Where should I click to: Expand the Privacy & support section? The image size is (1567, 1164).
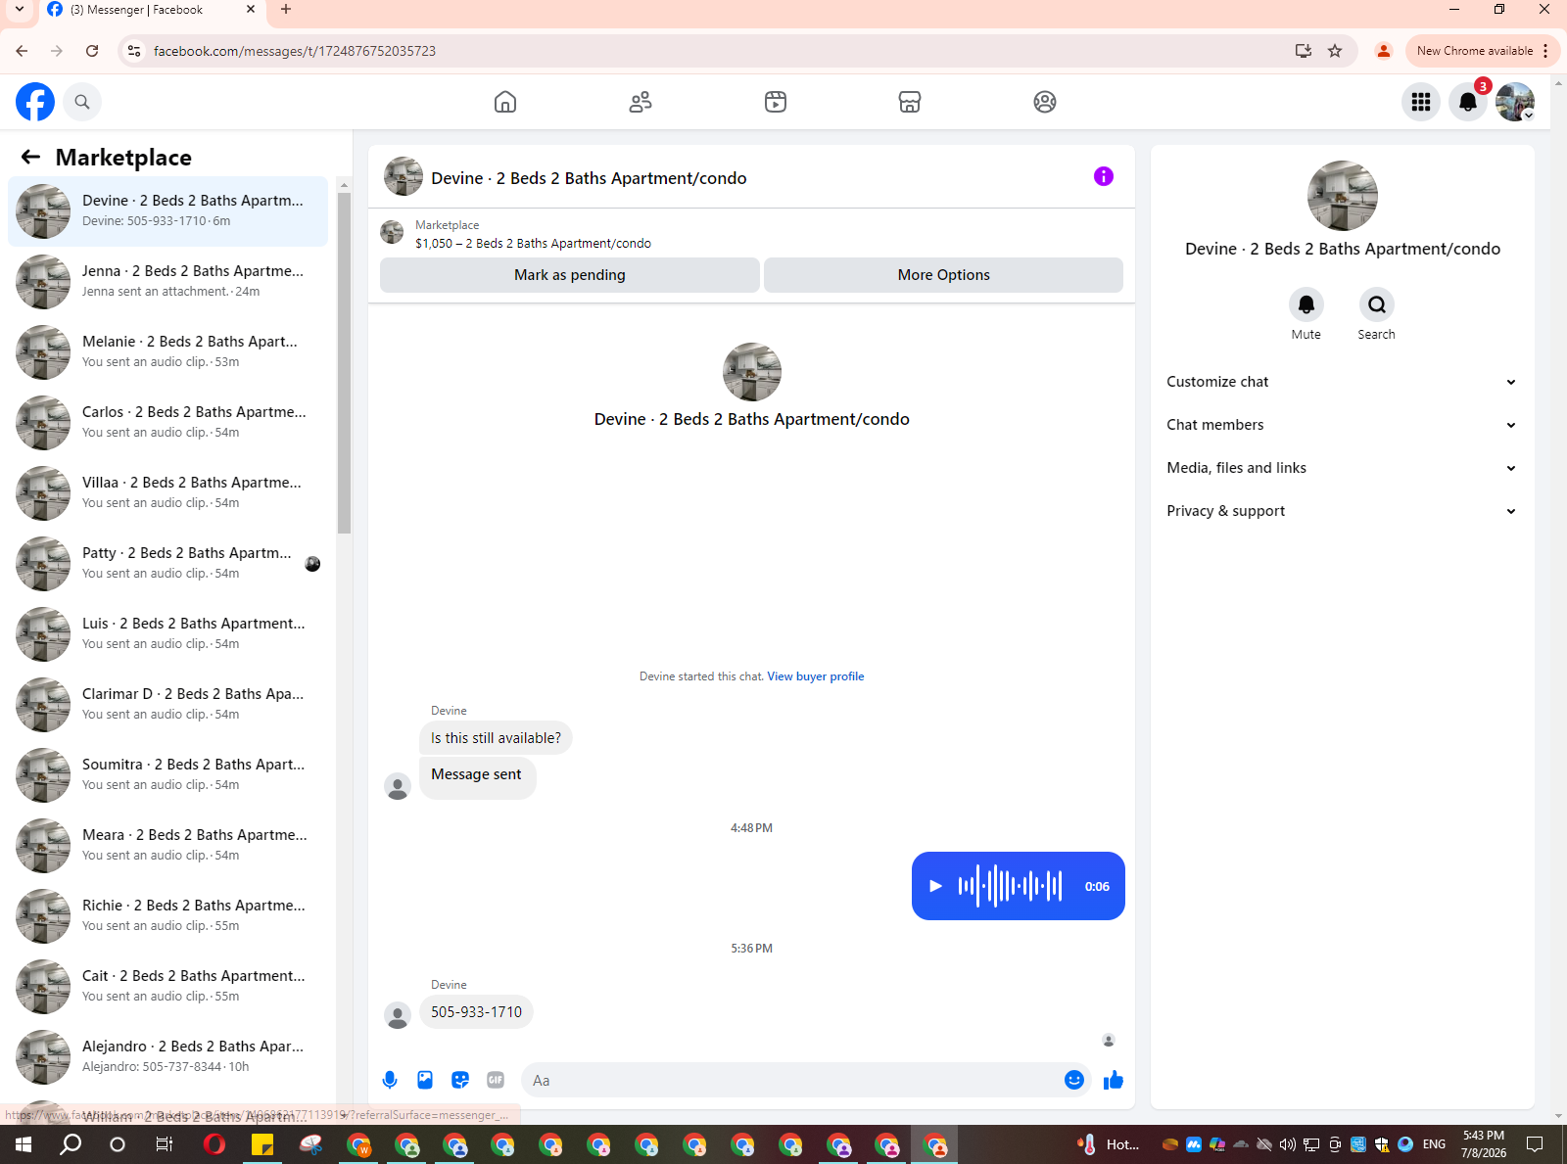pos(1342,511)
